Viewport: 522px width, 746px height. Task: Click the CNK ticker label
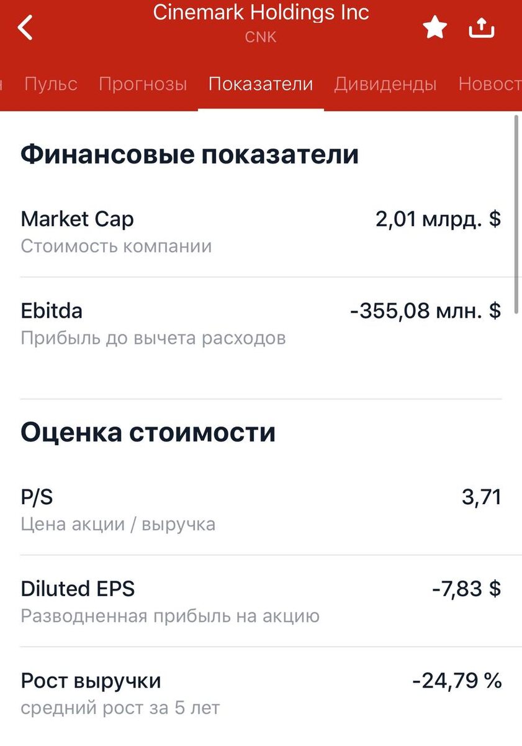click(x=261, y=37)
